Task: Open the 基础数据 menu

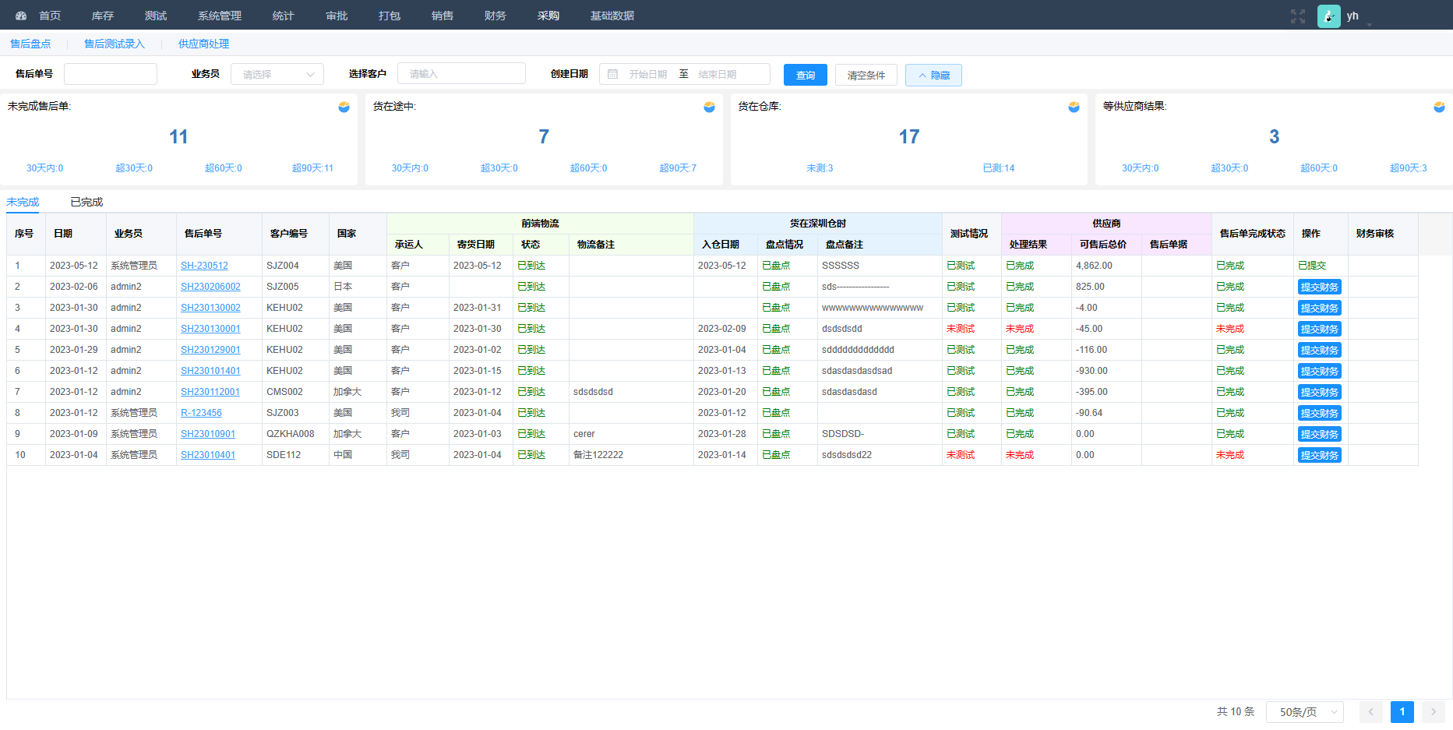Action: click(x=612, y=16)
